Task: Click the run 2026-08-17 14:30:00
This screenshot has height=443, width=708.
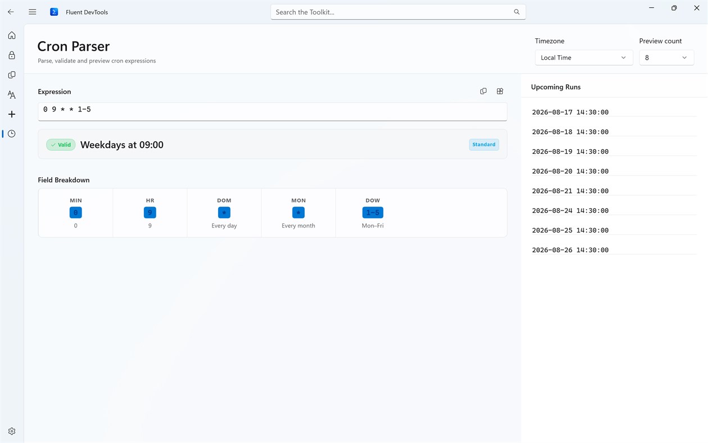Action: click(570, 112)
